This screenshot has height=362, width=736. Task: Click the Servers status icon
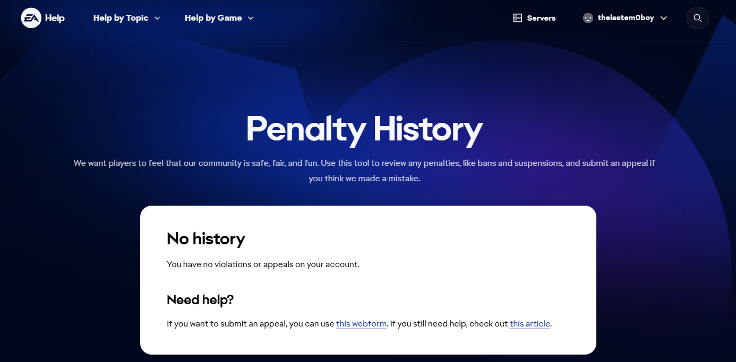518,18
